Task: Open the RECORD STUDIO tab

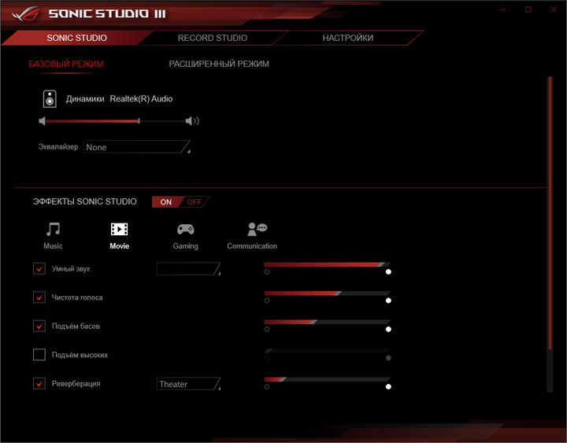Action: tap(213, 38)
